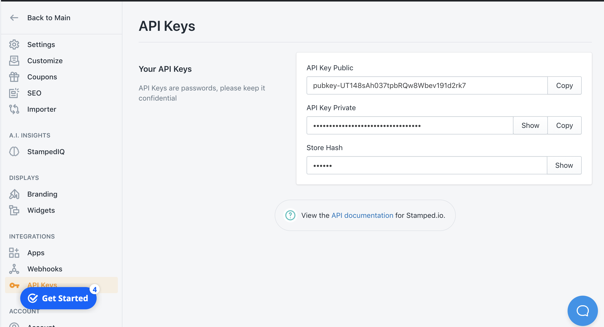Show the private API key

coord(530,125)
